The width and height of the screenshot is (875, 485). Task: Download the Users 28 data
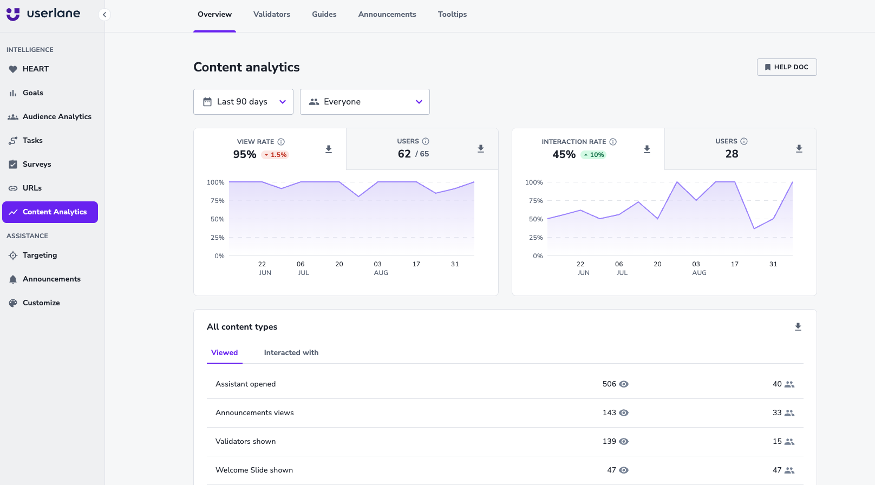click(x=799, y=149)
